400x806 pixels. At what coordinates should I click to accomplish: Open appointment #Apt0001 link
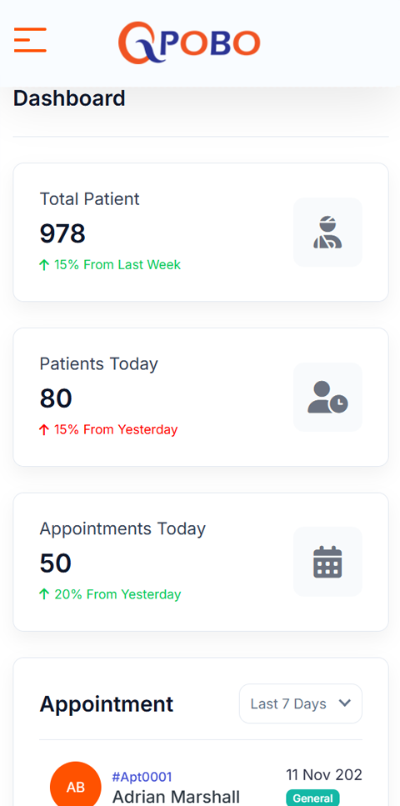click(x=142, y=777)
